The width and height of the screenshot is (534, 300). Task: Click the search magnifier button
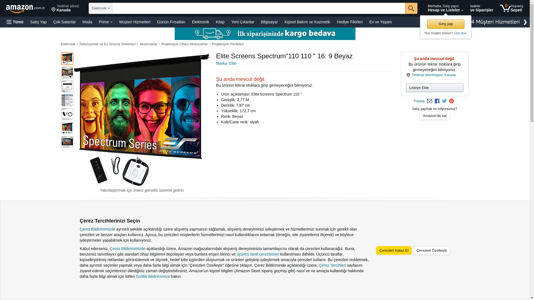click(x=411, y=8)
